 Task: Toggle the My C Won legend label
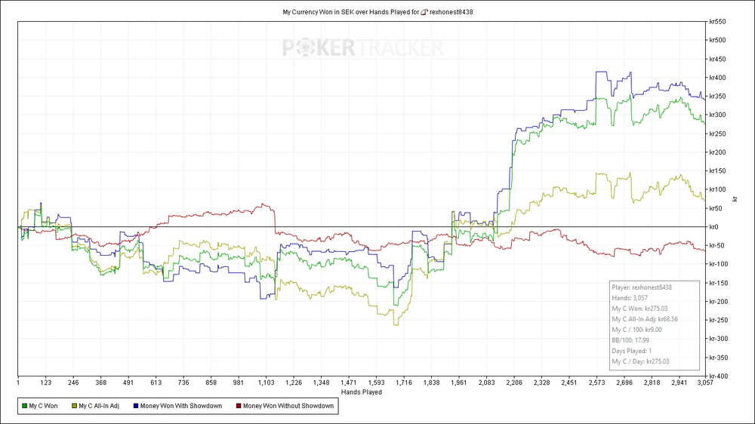43,406
